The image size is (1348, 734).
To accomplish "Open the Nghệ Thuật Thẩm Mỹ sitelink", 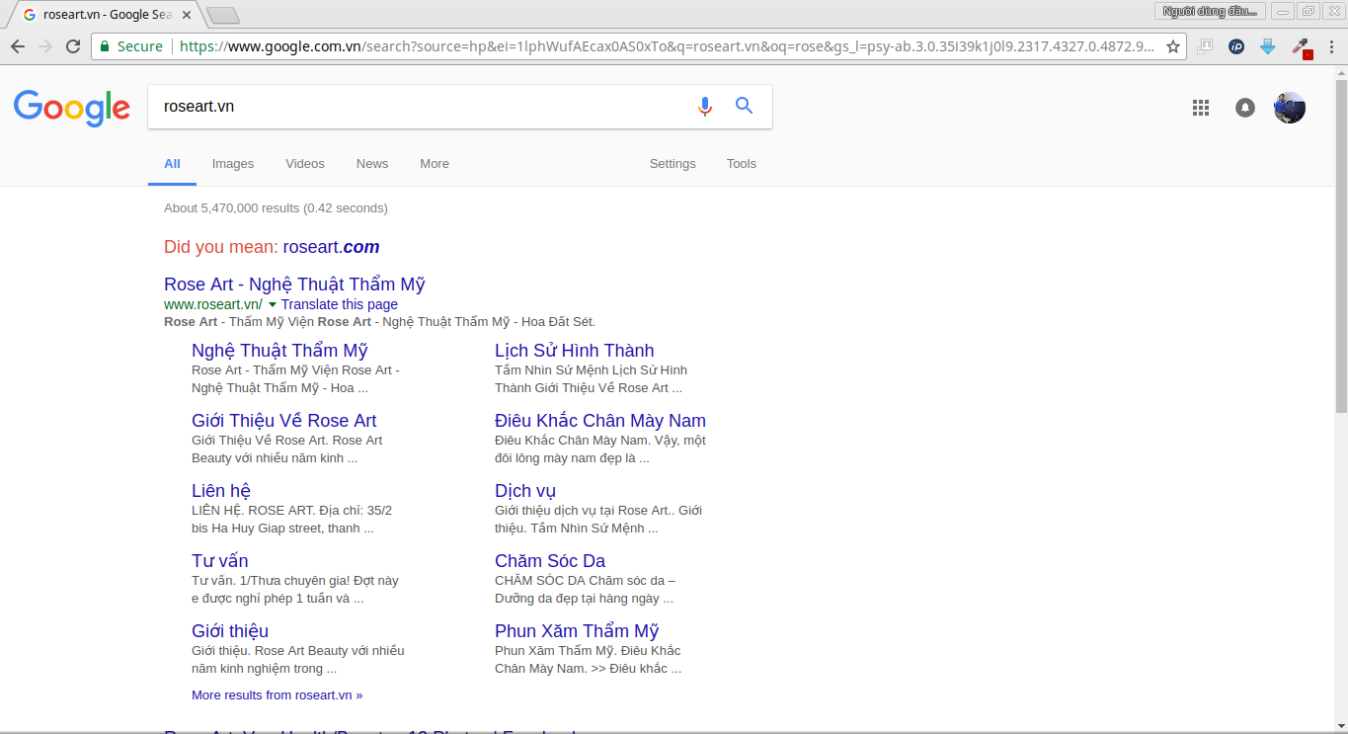I will tap(279, 351).
